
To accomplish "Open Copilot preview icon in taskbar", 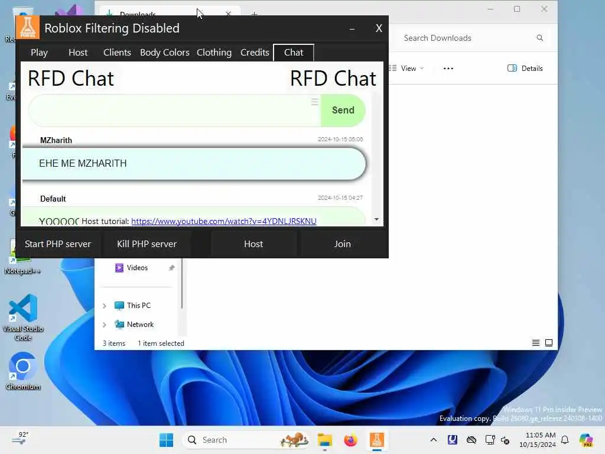I will pyautogui.click(x=586, y=440).
